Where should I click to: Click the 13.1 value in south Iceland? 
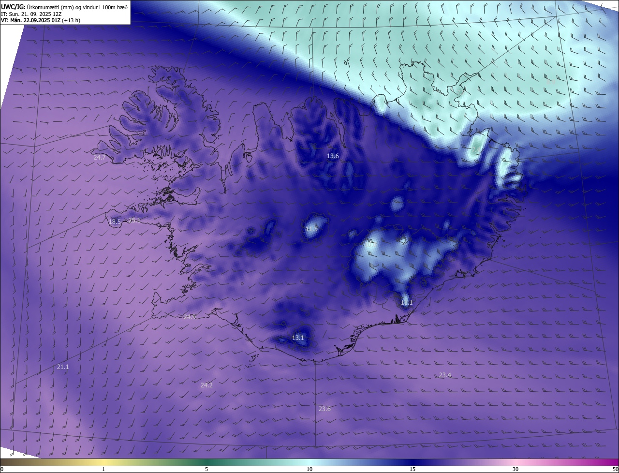point(298,338)
